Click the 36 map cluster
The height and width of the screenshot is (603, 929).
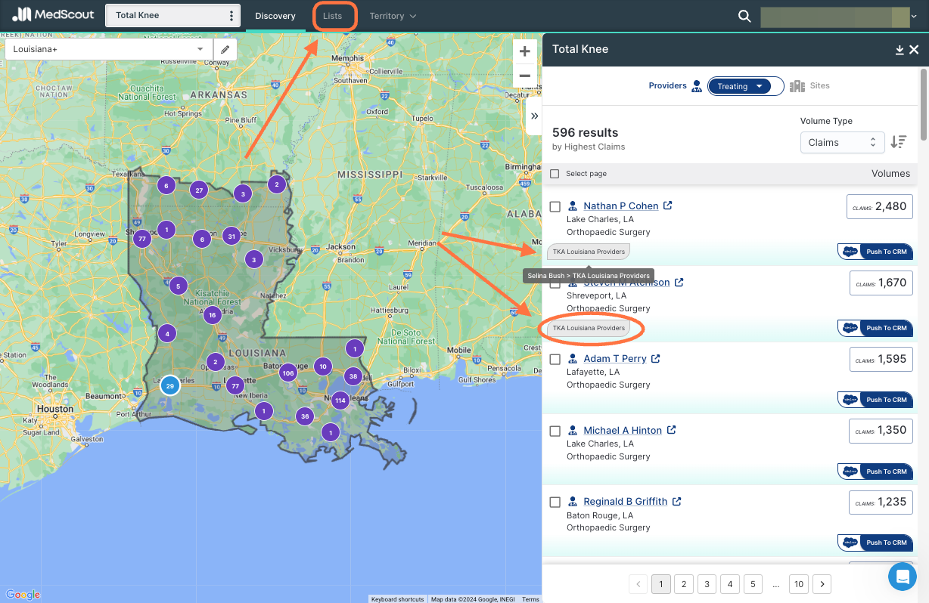click(305, 416)
